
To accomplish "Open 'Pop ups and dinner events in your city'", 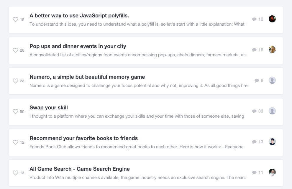I will click(78, 46).
